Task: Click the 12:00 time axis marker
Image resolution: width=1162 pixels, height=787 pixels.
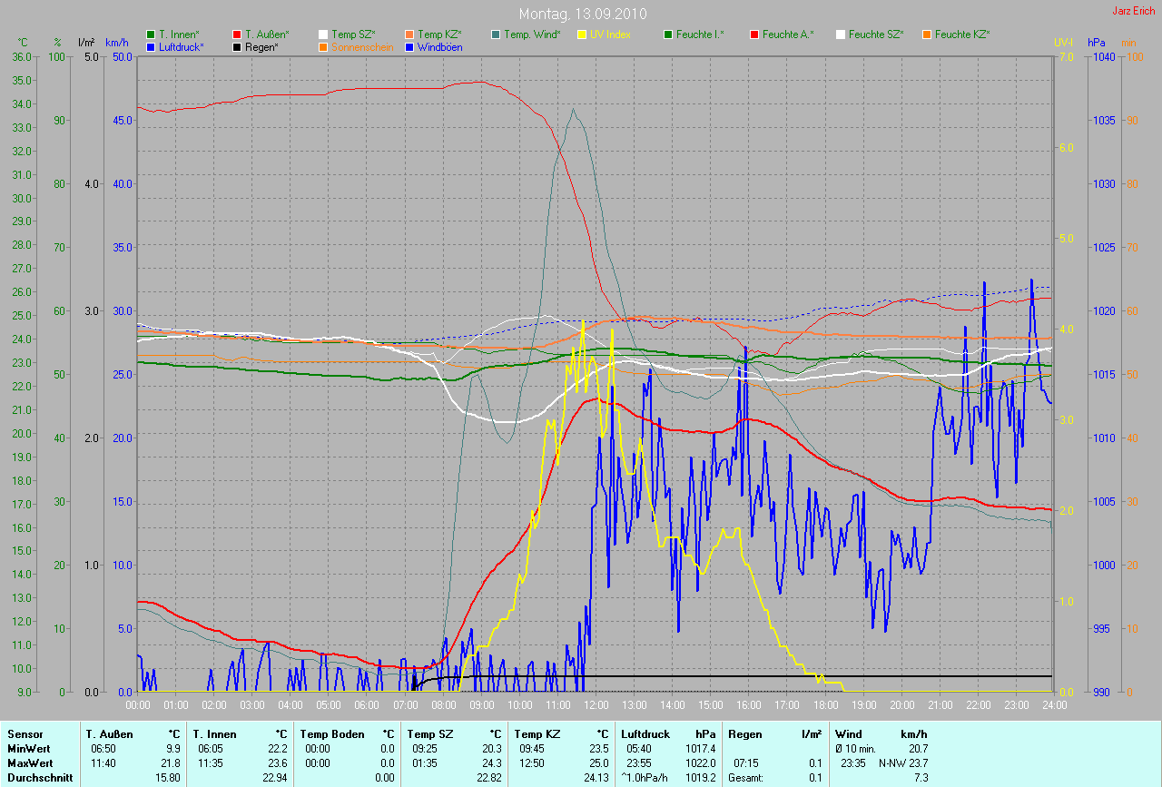Action: pos(596,704)
